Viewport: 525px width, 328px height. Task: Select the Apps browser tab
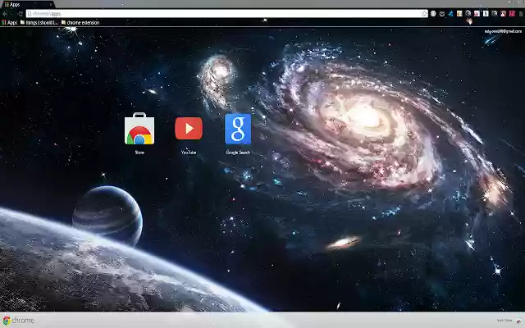click(x=27, y=4)
